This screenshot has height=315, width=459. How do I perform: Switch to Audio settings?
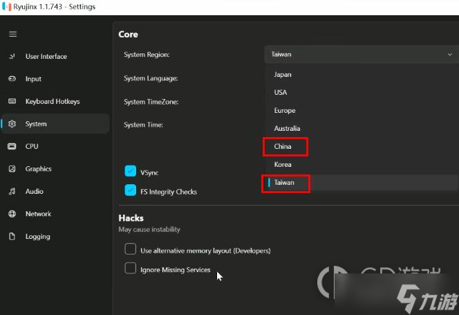pyautogui.click(x=55, y=191)
